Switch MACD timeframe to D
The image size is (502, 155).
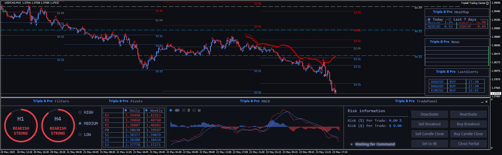184,110
